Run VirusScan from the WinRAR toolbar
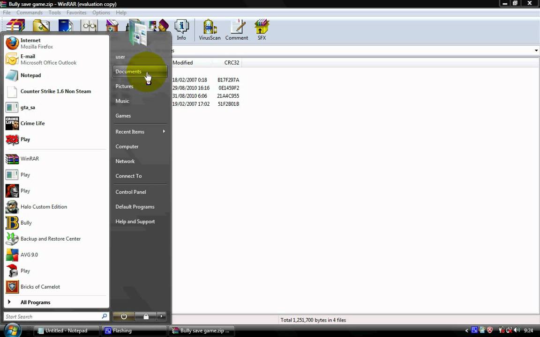 [210, 30]
